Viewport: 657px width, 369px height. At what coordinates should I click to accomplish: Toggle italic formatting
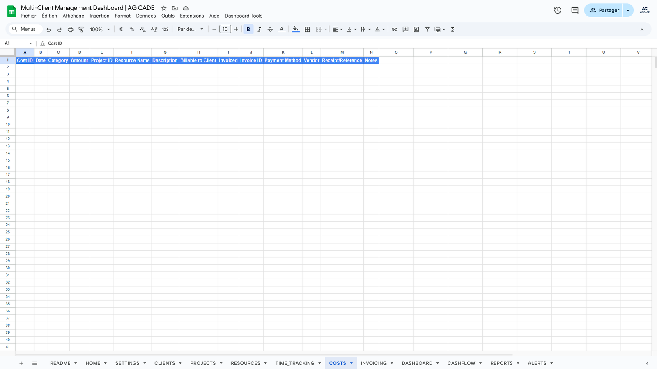click(259, 30)
